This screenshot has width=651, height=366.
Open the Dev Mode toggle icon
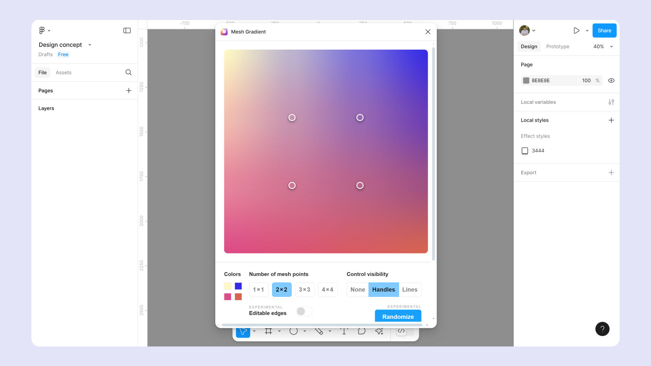[x=402, y=331]
